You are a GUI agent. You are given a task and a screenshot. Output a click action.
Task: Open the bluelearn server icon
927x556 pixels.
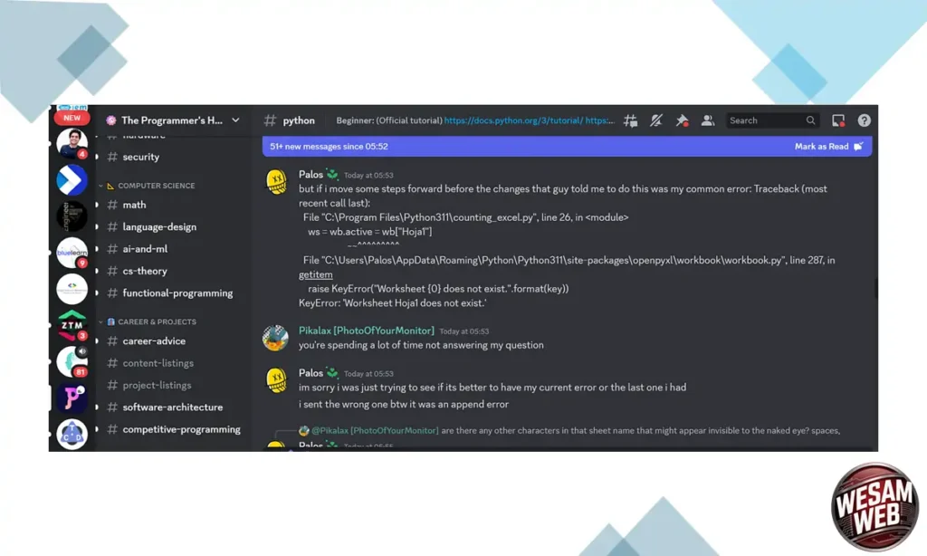[72, 252]
